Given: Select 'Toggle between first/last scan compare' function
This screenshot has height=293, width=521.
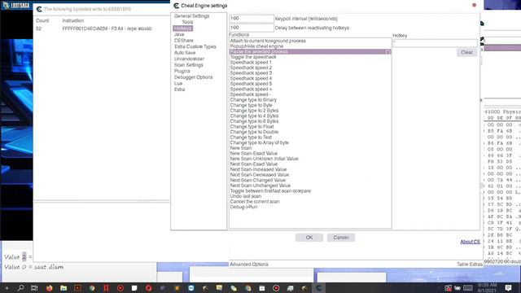Looking at the screenshot, I should click(x=310, y=190).
